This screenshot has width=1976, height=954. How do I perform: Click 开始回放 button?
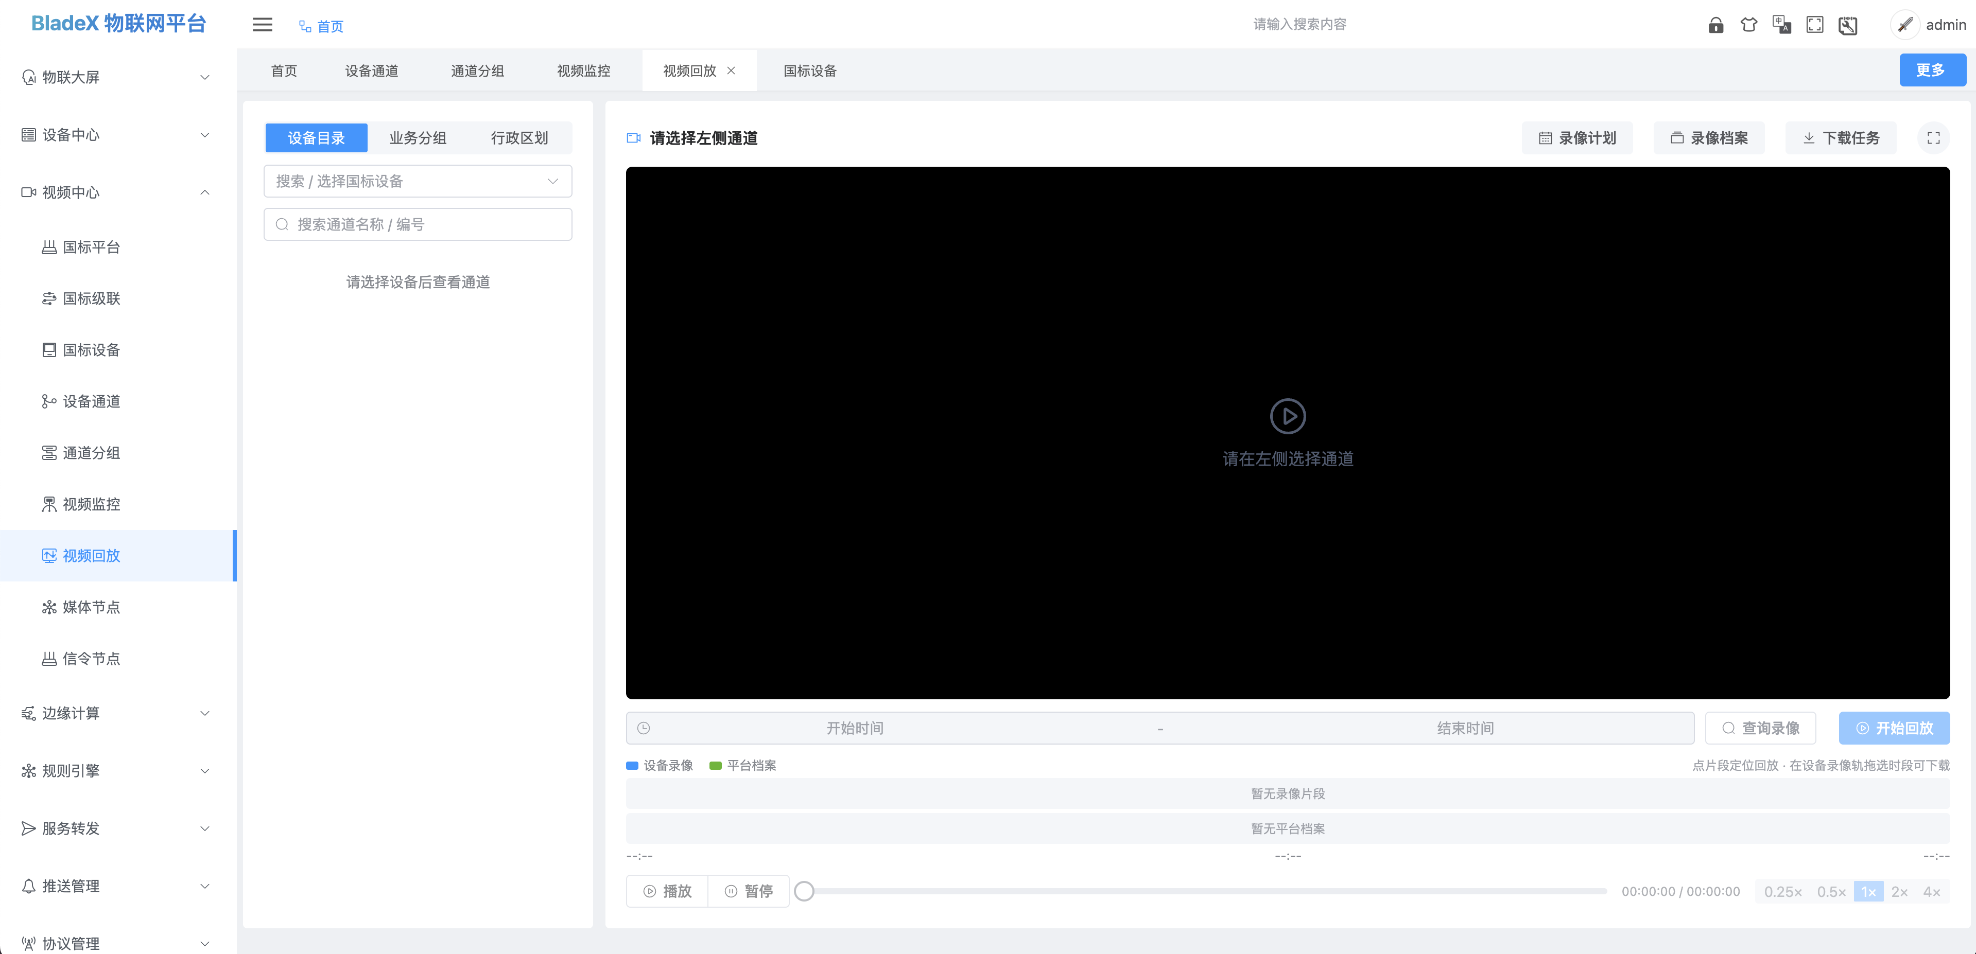click(1894, 728)
